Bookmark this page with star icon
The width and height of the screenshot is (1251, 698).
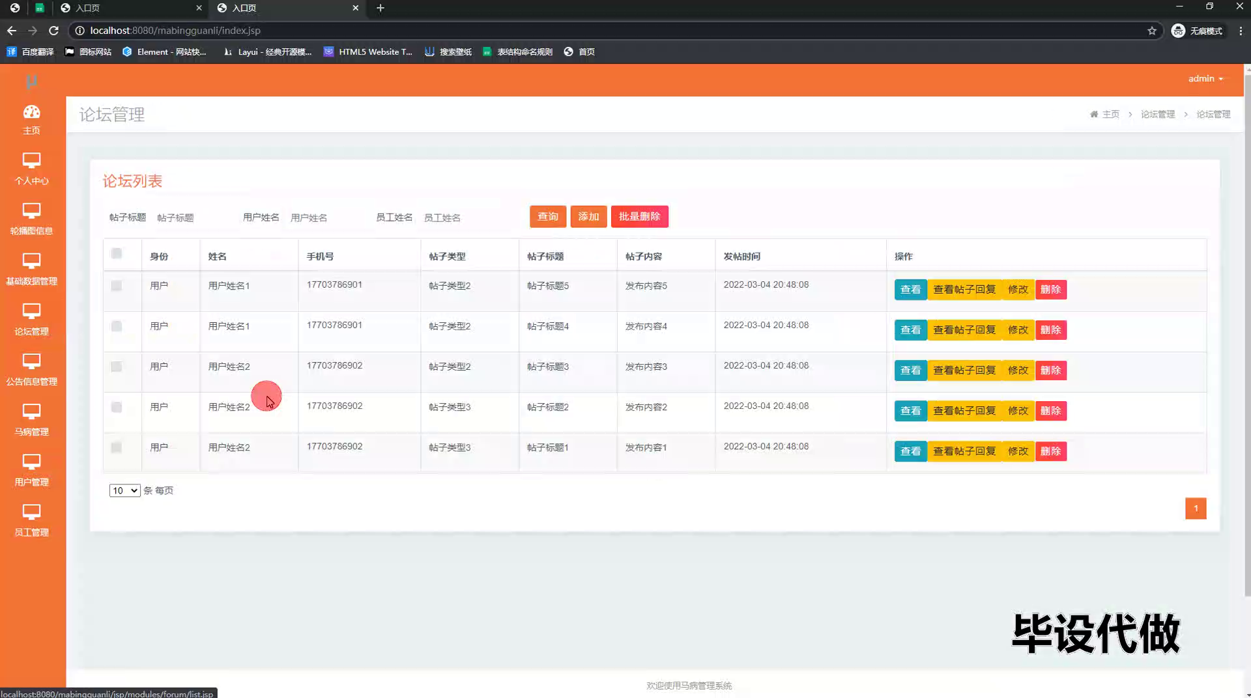coord(1151,31)
